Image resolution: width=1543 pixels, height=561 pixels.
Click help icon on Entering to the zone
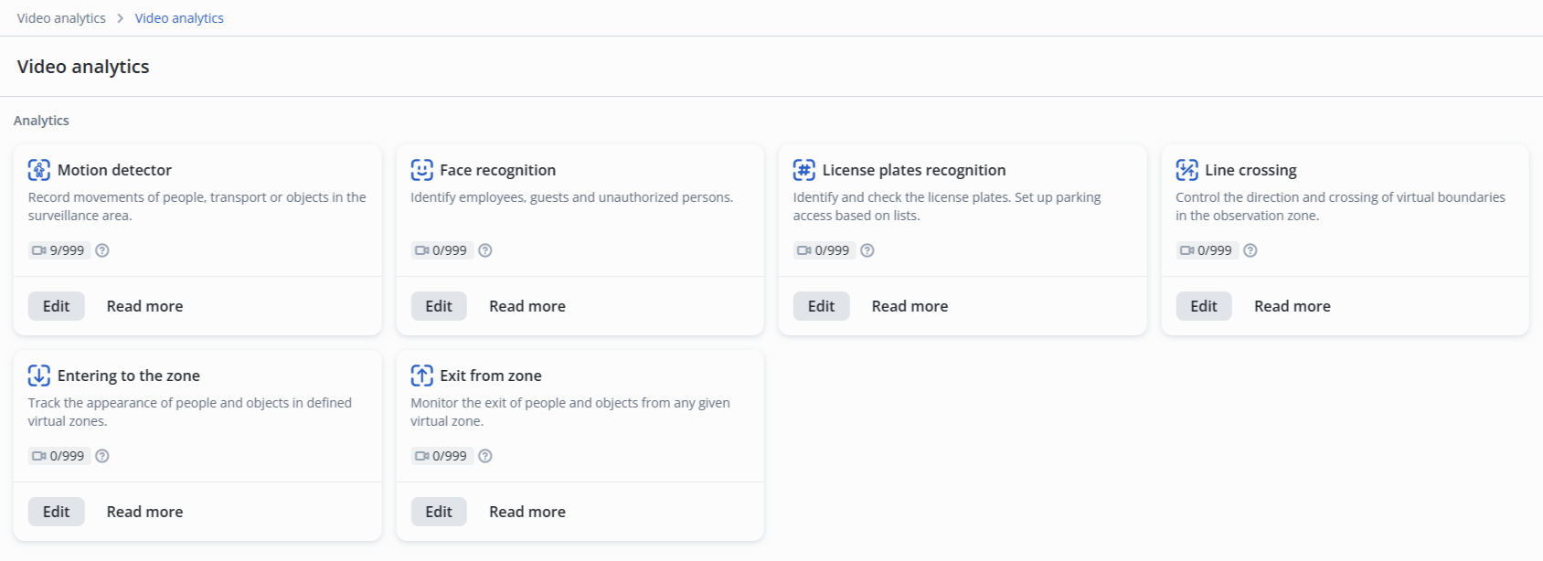(x=102, y=456)
